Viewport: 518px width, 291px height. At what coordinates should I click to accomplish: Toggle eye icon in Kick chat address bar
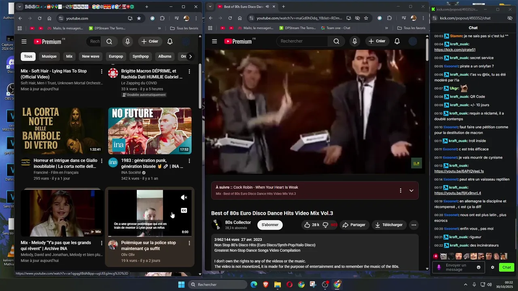tap(510, 18)
